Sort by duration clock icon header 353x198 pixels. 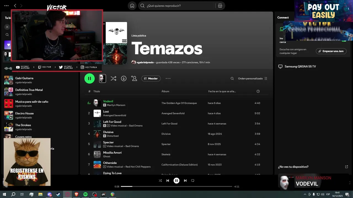click(258, 91)
